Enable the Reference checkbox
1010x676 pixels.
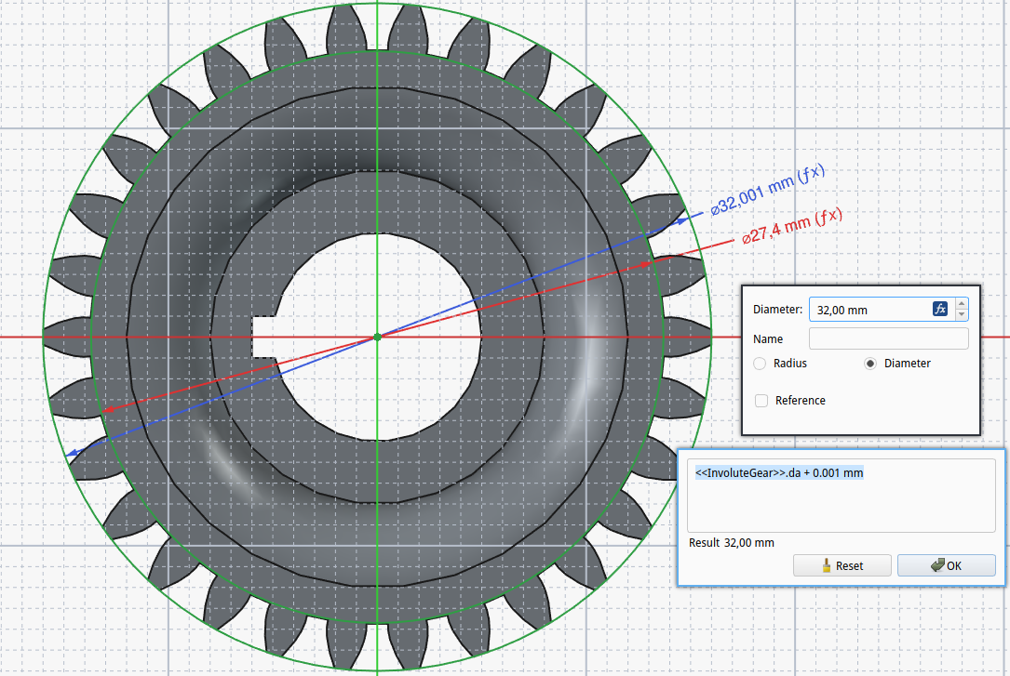coord(761,401)
